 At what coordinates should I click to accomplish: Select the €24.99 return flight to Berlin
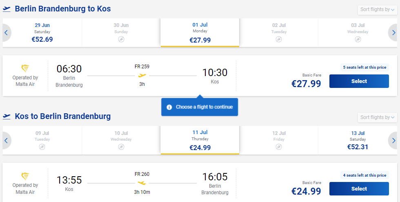[x=359, y=189]
